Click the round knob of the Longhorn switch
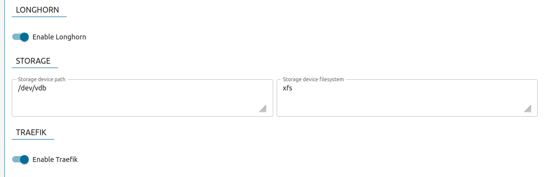 (24, 37)
